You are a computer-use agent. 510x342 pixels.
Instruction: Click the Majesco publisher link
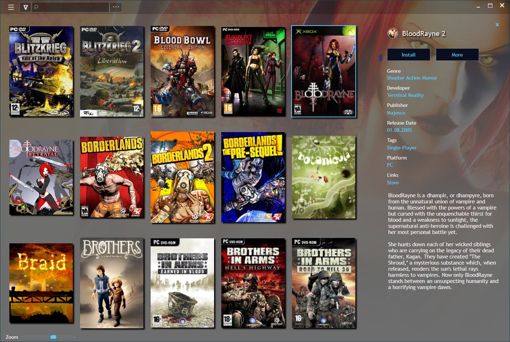pyautogui.click(x=396, y=113)
